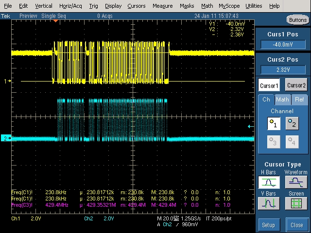Select disabled Channel 4 source button

coord(292,142)
